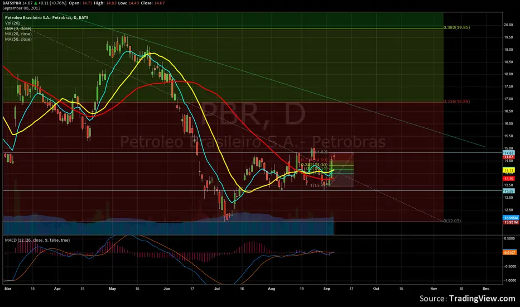Image resolution: width=520 pixels, height=307 pixels.
Task: Select the Petroleo Brasileiro S.A.- Petrobras, D, BATS title
Action: pos(46,18)
